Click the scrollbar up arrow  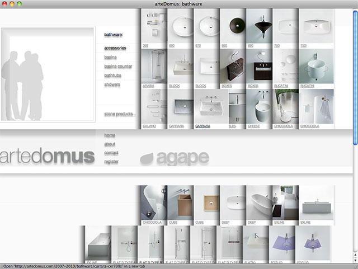355,254
